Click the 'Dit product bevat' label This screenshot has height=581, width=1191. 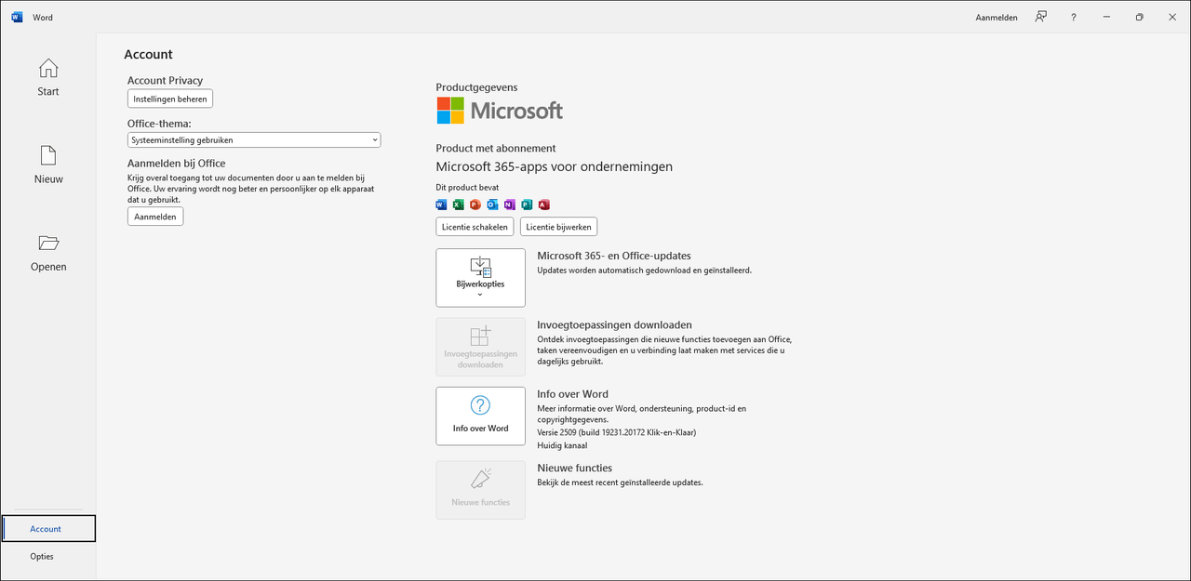pyautogui.click(x=467, y=188)
